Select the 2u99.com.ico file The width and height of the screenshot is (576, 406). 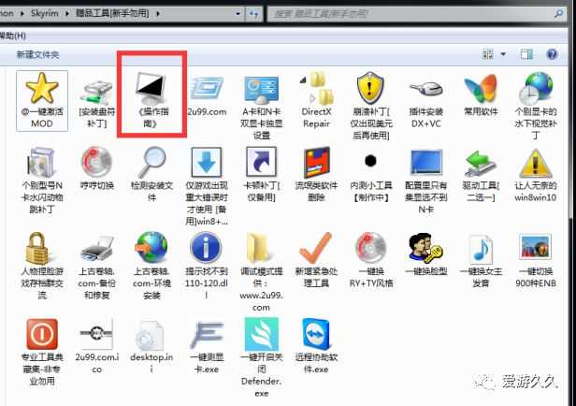(96, 334)
